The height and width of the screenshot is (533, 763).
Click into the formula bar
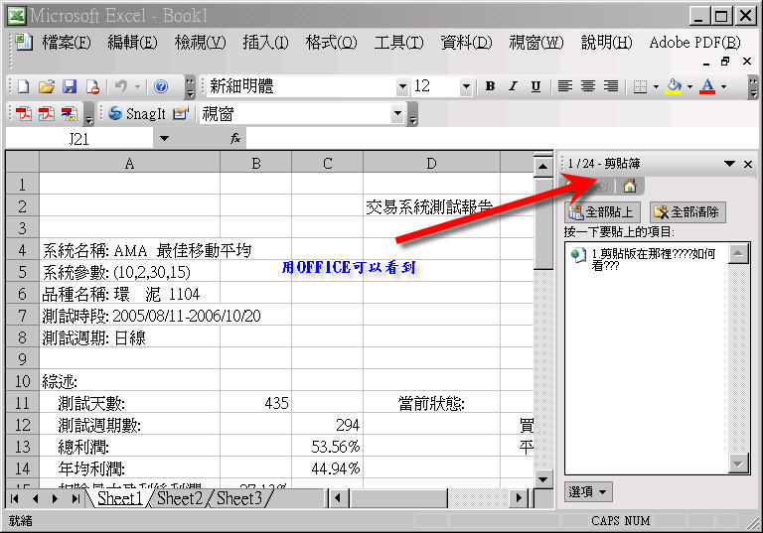[x=501, y=139]
